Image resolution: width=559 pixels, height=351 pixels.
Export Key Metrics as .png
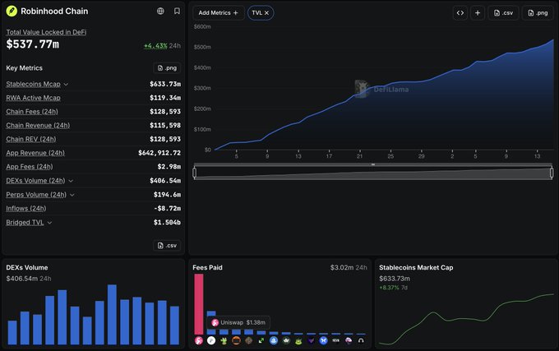pos(167,67)
